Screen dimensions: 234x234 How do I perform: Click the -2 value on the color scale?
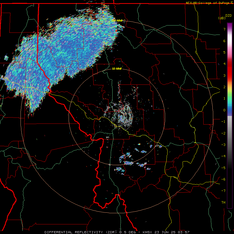223,133
